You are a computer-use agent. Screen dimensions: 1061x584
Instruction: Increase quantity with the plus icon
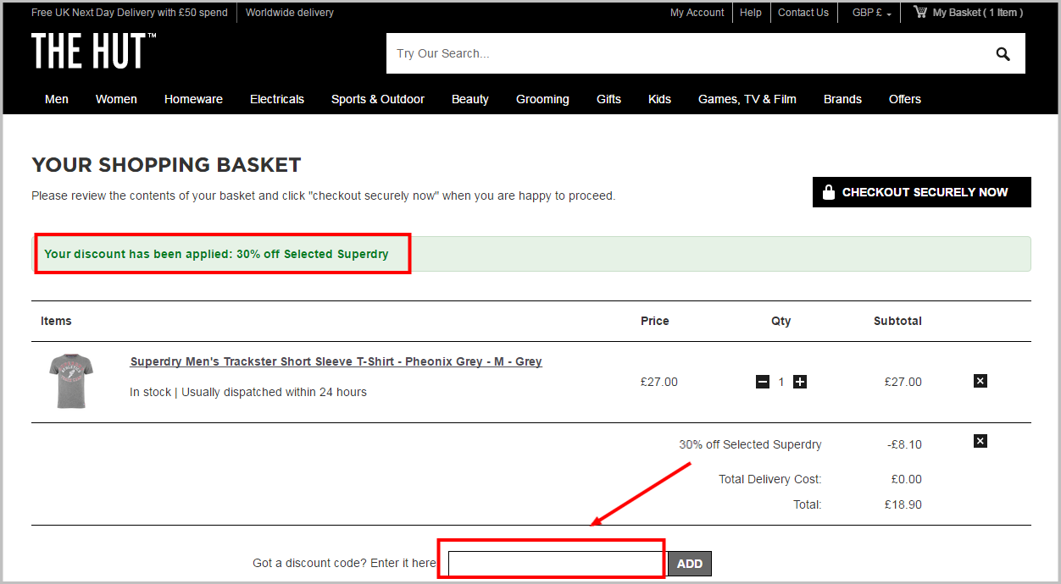(800, 382)
